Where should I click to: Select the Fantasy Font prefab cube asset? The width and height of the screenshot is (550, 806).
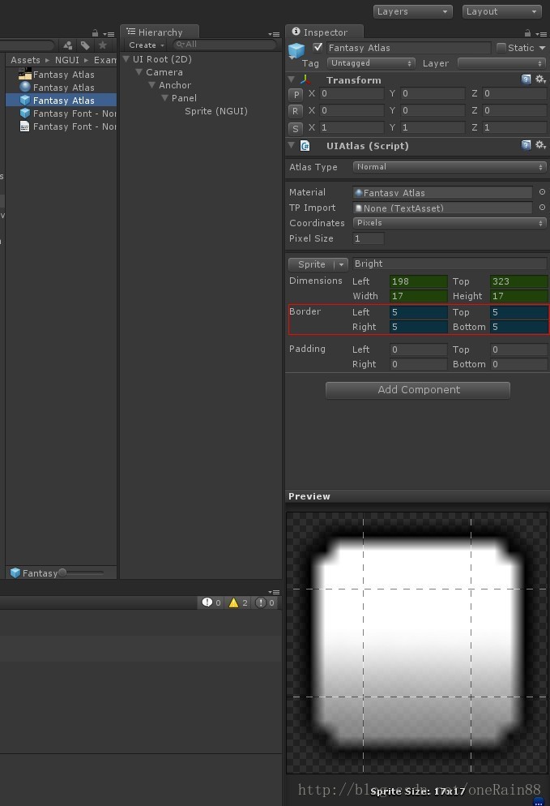61,113
